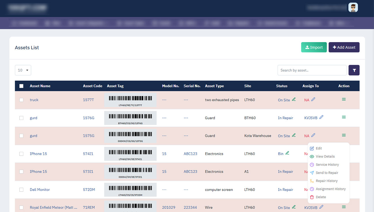This screenshot has height=212, width=374.
Task: Click the filter funnel icon button
Action: 354,70
